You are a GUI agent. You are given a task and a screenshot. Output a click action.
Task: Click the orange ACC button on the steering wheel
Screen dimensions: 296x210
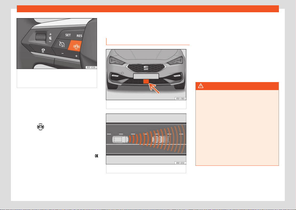click(75, 46)
